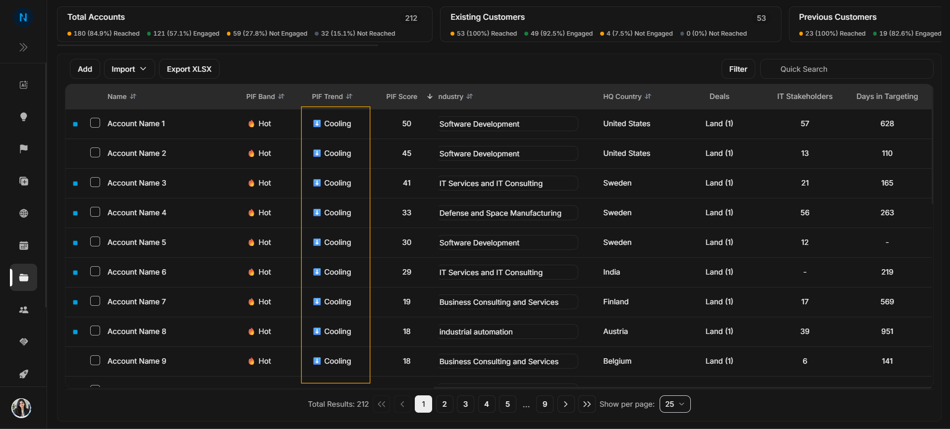Open the handshake sidebar icon
The width and height of the screenshot is (950, 429).
pos(23,342)
